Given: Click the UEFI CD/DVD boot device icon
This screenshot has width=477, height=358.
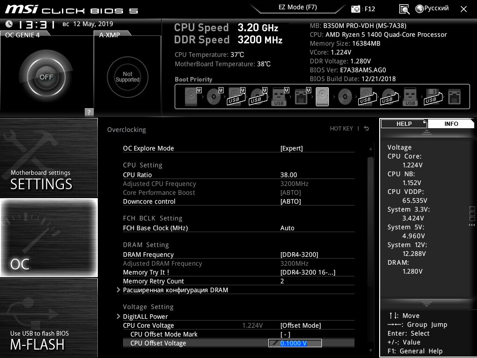Looking at the screenshot, I should point(215,96).
